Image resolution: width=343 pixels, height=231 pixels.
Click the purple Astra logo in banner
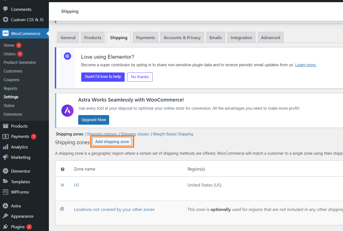coord(67,110)
